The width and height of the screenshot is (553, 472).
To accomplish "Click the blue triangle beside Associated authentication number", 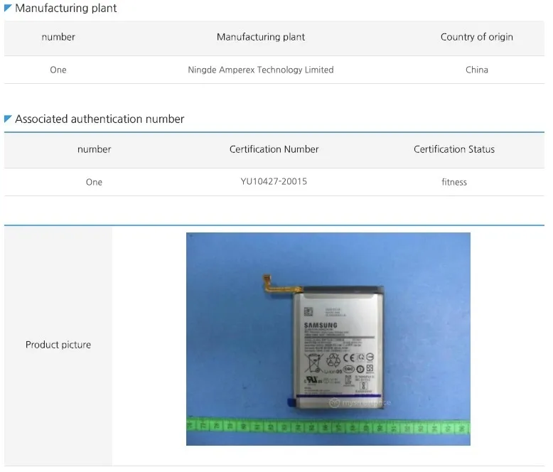I will click(x=8, y=119).
